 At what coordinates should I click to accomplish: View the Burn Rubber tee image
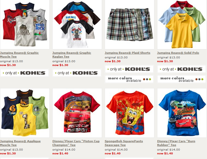click(x=182, y=113)
